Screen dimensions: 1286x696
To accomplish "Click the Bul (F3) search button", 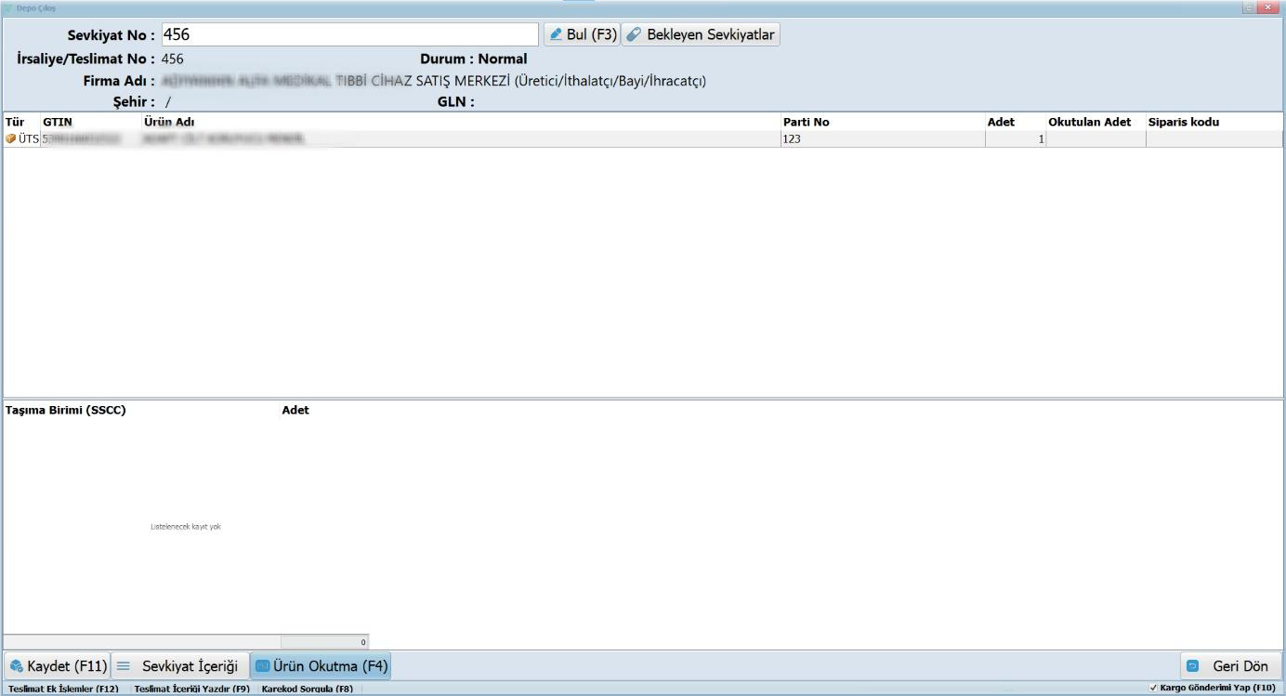I will tap(581, 34).
